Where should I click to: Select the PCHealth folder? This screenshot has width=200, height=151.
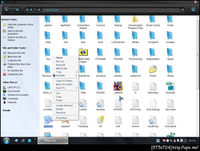click(x=101, y=54)
